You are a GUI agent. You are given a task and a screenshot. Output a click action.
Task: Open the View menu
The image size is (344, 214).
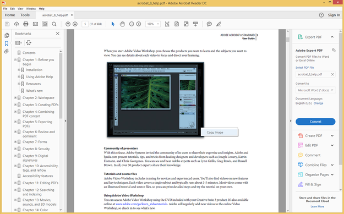coord(20,9)
